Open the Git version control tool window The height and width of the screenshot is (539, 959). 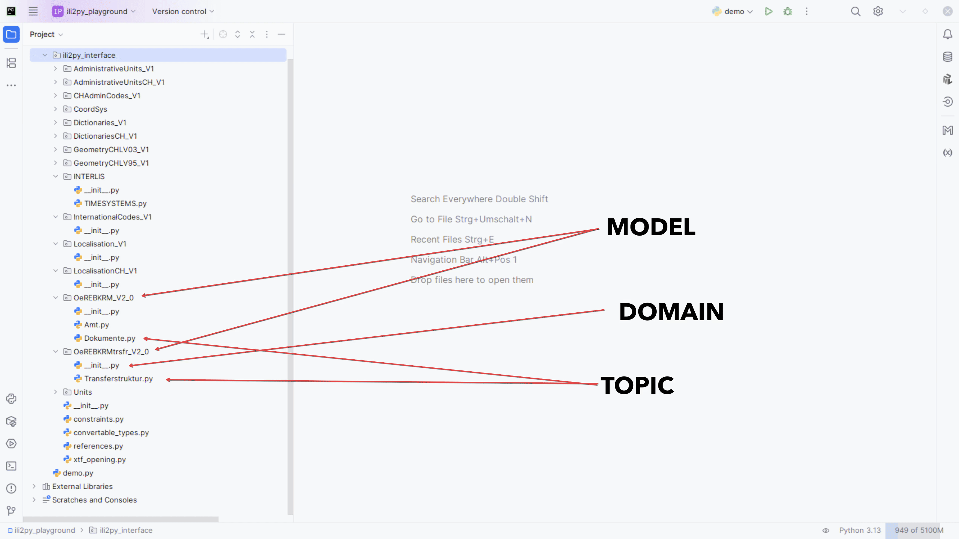[11, 511]
